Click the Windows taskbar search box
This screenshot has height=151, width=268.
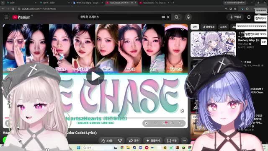[x=97, y=148]
